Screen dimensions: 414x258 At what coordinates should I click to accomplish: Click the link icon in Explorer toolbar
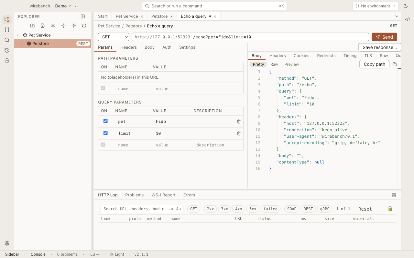pyautogui.click(x=53, y=26)
